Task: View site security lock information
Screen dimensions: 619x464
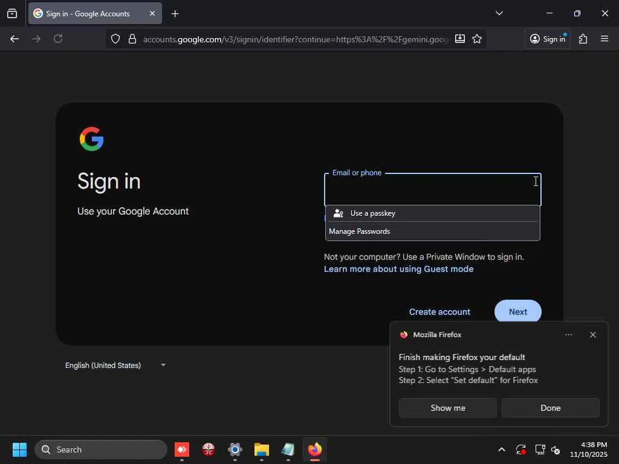Action: click(x=132, y=39)
